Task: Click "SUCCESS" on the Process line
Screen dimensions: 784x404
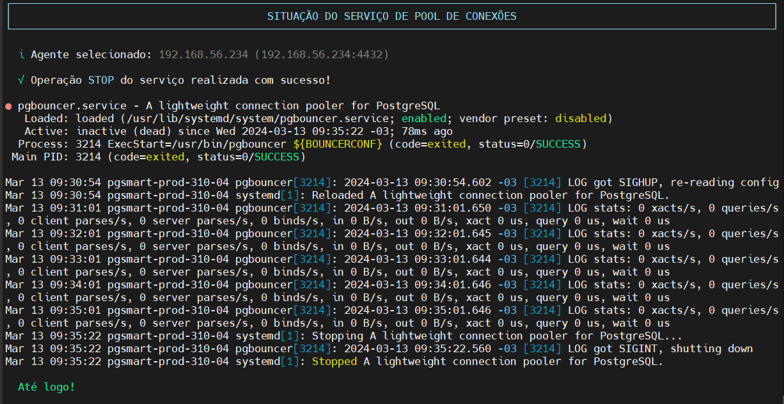Action: point(558,144)
